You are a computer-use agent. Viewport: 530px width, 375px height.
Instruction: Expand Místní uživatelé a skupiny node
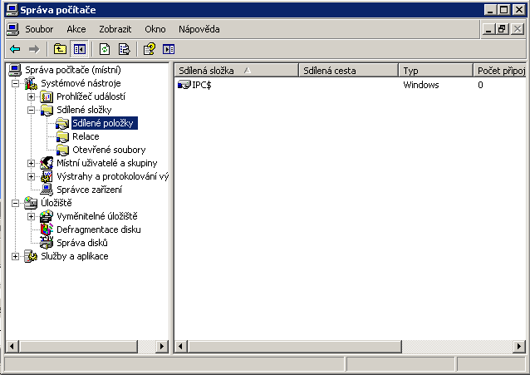[x=31, y=163]
